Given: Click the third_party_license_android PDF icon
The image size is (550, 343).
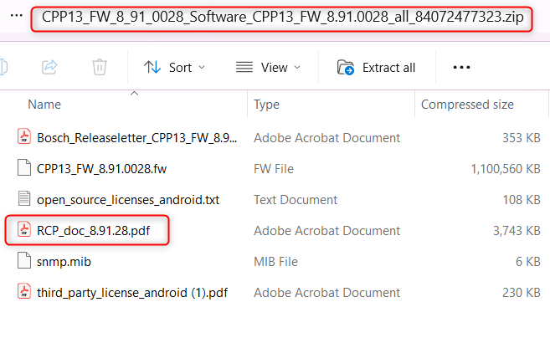Looking at the screenshot, I should 23,292.
